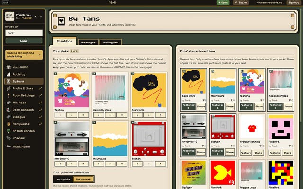The height and width of the screenshot is (189, 303).
Task: Open Profile & Links settings
Action: pyautogui.click(x=24, y=88)
